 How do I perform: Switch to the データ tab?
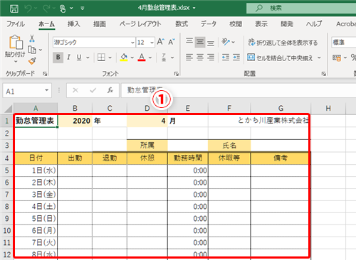[x=209, y=24]
